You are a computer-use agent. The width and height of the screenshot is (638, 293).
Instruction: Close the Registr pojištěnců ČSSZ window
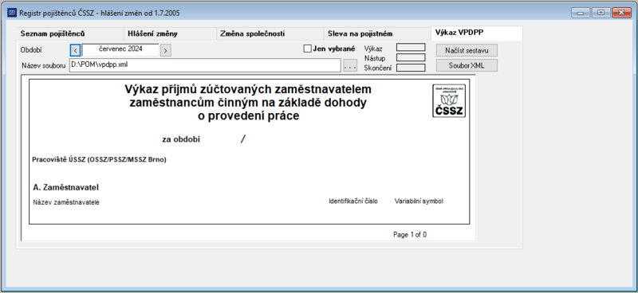click(621, 13)
